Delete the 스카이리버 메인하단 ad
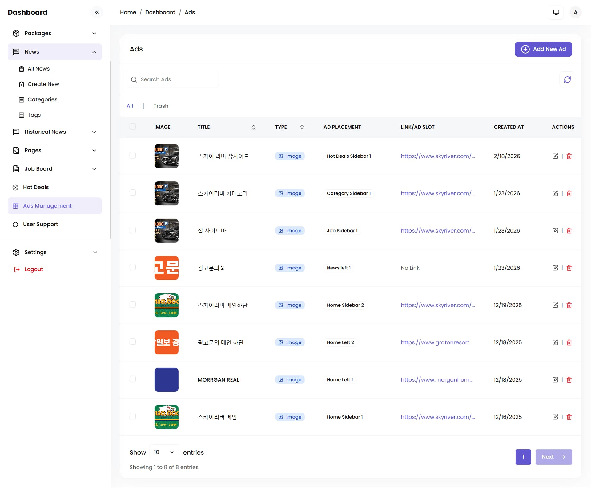 [x=569, y=305]
